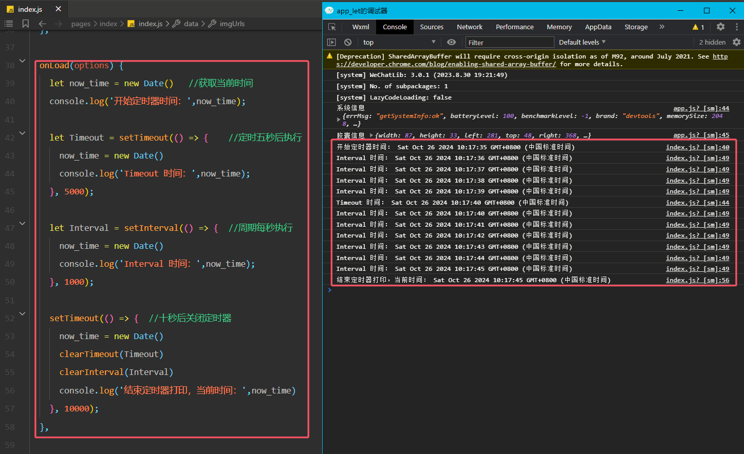Click line number 44 in editor gutter
Screen dimensions: 744x454
pyautogui.click(x=10, y=173)
